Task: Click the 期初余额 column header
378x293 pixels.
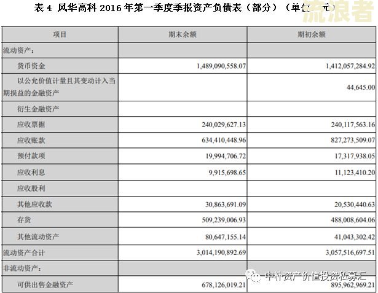Action: pyautogui.click(x=312, y=34)
